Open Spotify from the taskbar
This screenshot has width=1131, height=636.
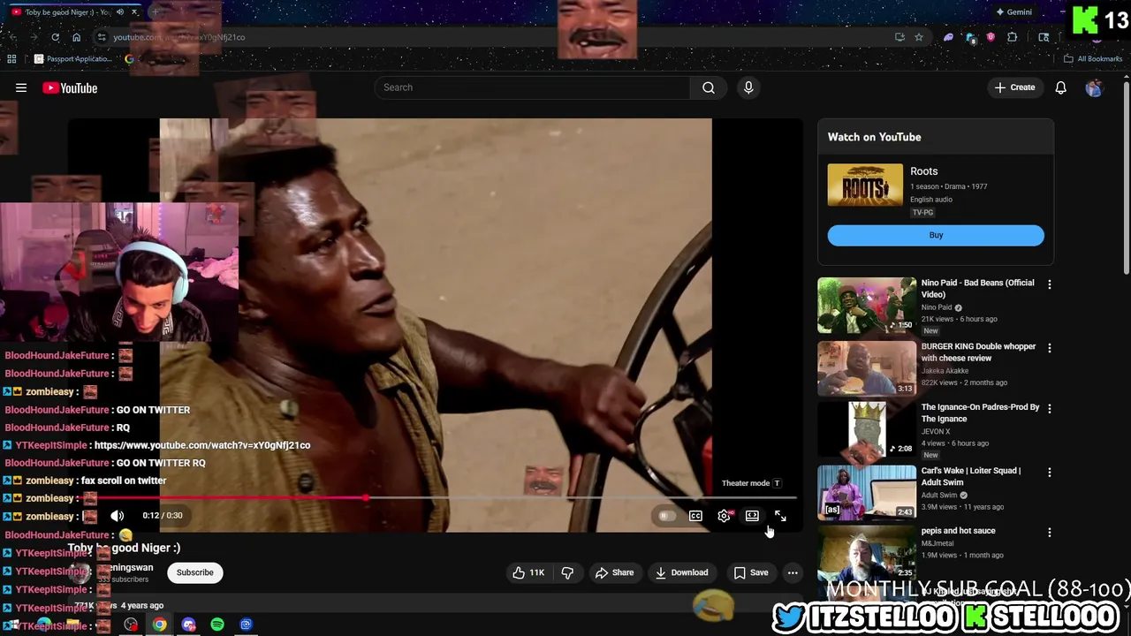click(217, 625)
